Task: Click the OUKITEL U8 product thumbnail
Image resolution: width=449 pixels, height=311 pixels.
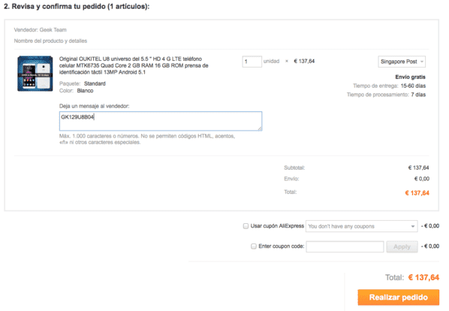Action: (x=35, y=74)
